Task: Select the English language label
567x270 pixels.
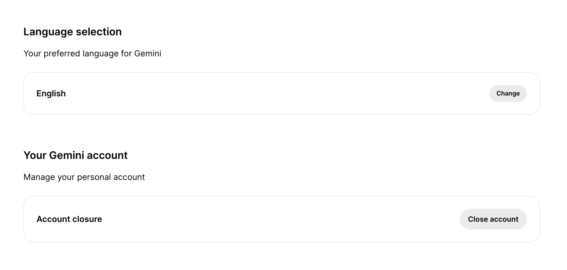Action: tap(51, 93)
